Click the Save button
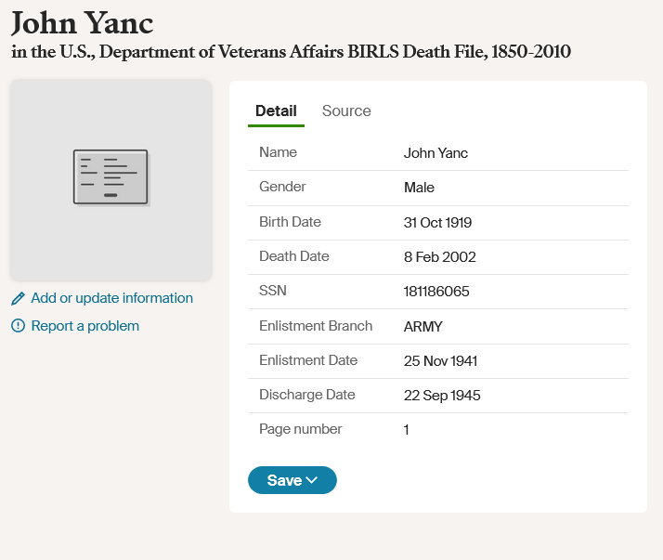 [292, 480]
